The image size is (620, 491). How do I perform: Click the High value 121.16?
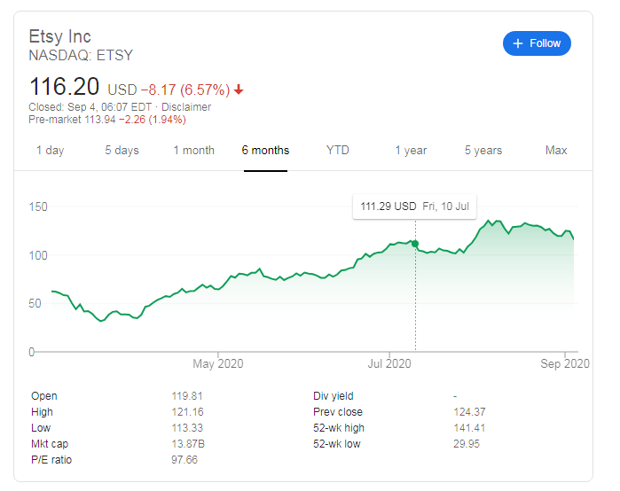tap(187, 412)
